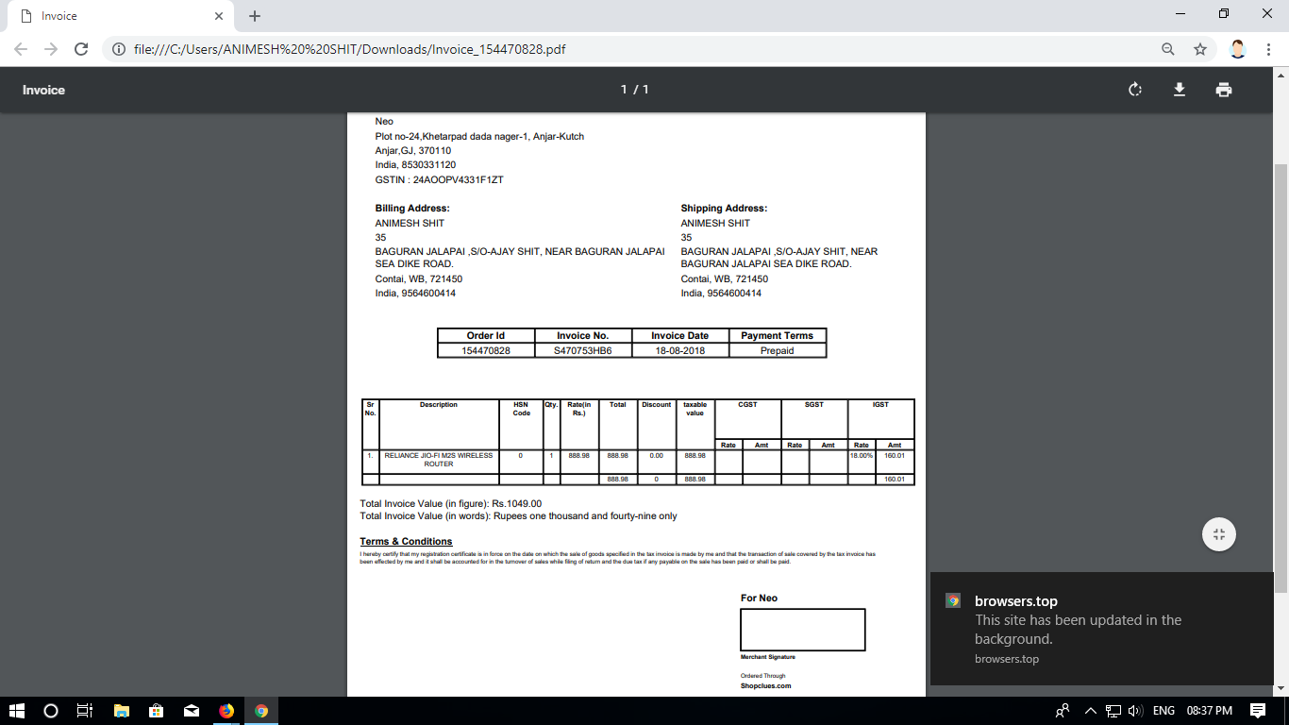Close the Invoice tab

pyautogui.click(x=219, y=16)
